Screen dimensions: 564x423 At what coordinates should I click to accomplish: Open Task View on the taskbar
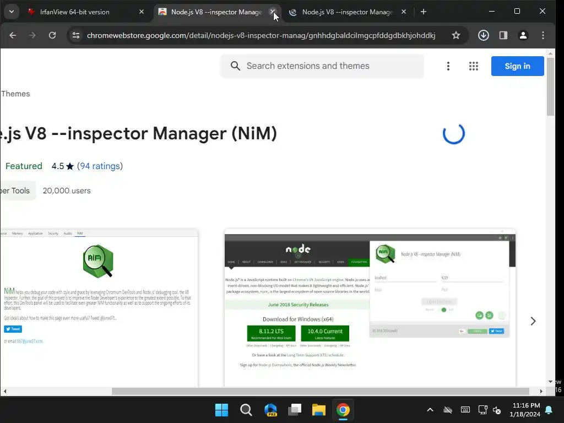click(x=295, y=410)
